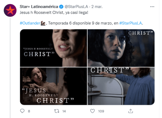
Task: Open the three-dot more options menu
Action: pyautogui.click(x=152, y=7)
